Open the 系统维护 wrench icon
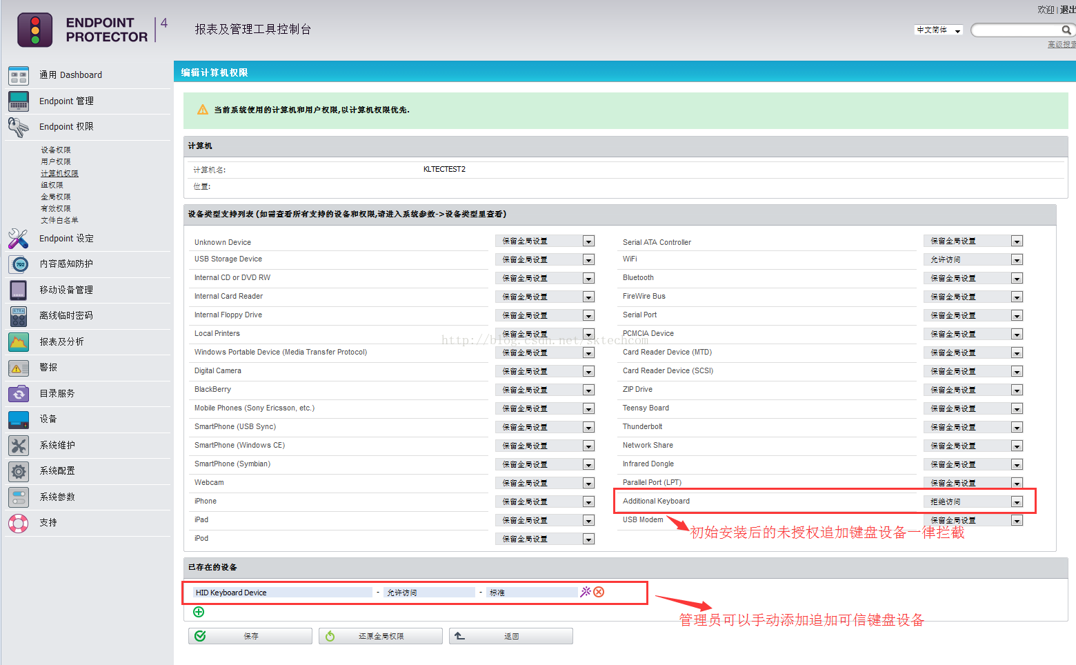1076x665 pixels. pos(19,446)
